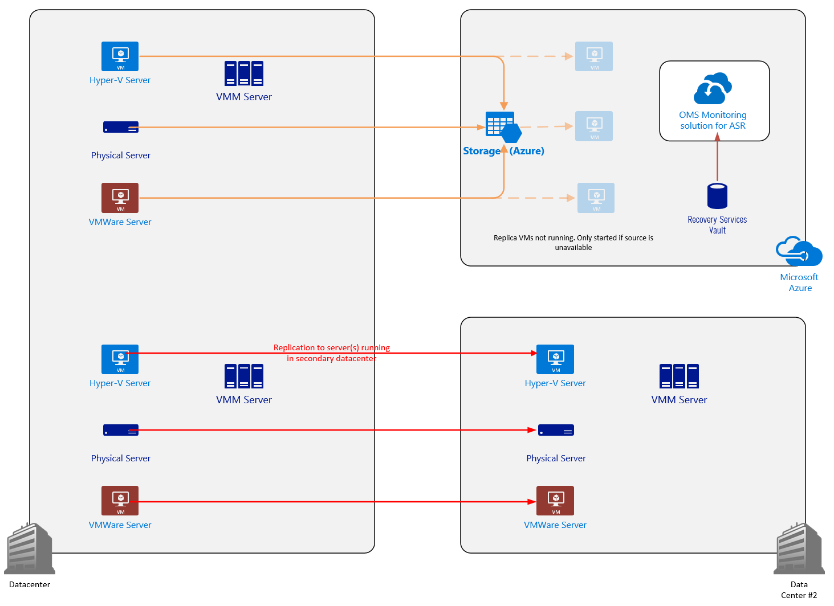Click the 'Replica VMs not running' note

tap(573, 243)
